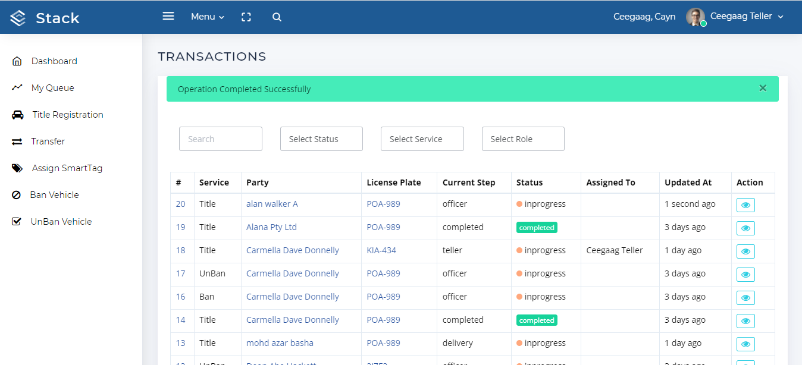802x365 pixels.
Task: Click the Ban Vehicle prohibited icon
Action: point(17,195)
